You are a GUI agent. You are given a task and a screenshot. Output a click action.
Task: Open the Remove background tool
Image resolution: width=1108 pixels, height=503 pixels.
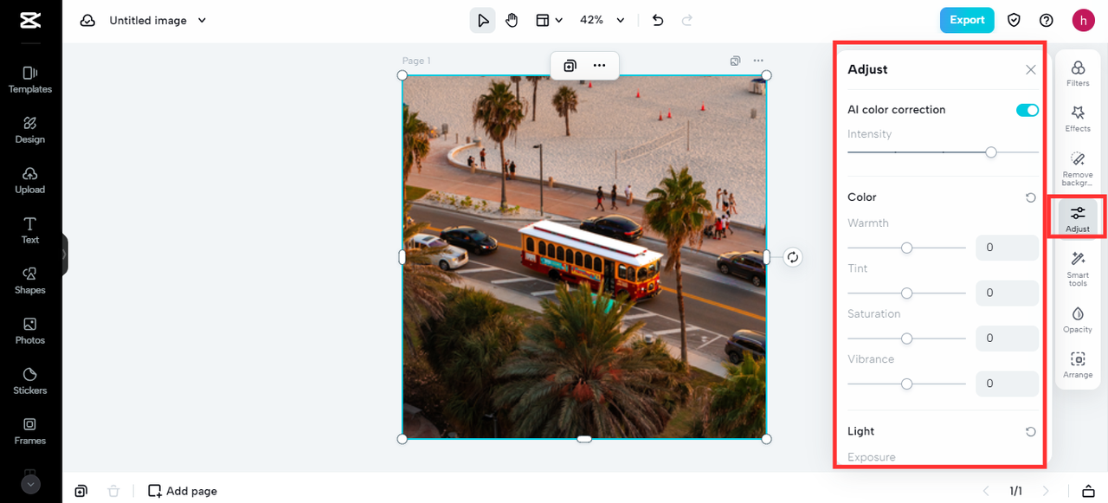point(1078,169)
